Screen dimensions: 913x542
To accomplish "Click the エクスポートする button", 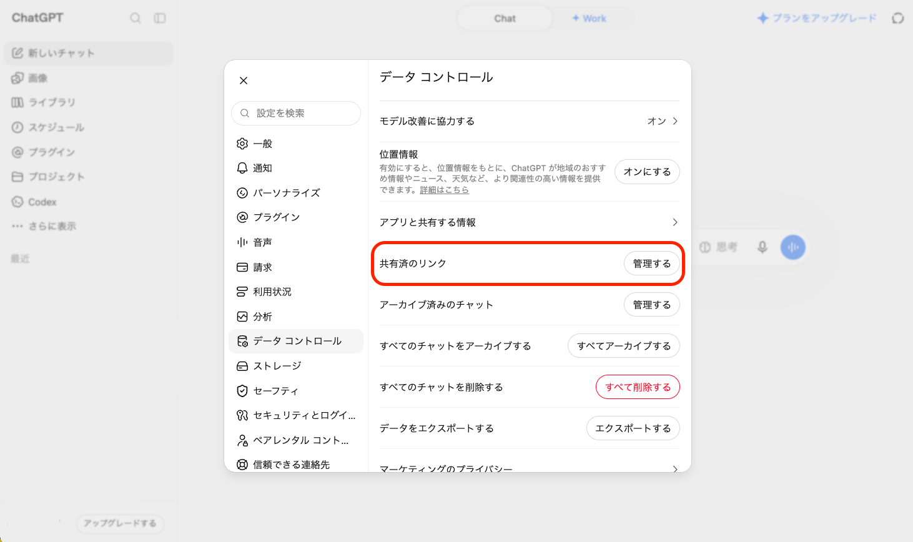I will click(633, 428).
